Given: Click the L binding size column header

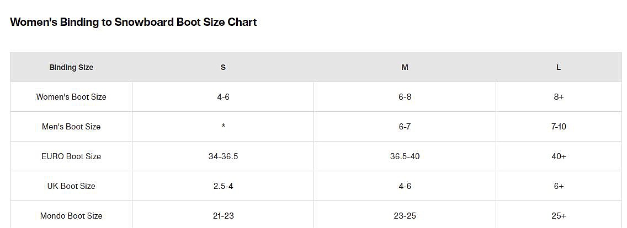Looking at the screenshot, I should 559,67.
